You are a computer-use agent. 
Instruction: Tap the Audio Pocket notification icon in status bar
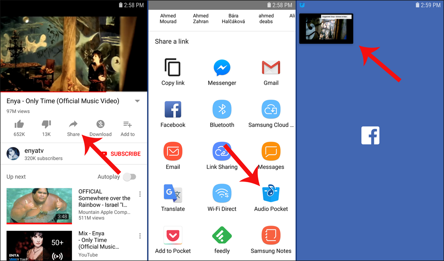tap(302, 5)
